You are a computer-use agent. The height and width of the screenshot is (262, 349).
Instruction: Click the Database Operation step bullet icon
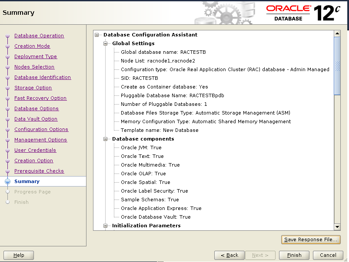7,36
